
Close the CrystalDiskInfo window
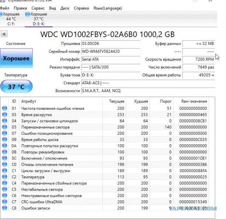point(210,1)
